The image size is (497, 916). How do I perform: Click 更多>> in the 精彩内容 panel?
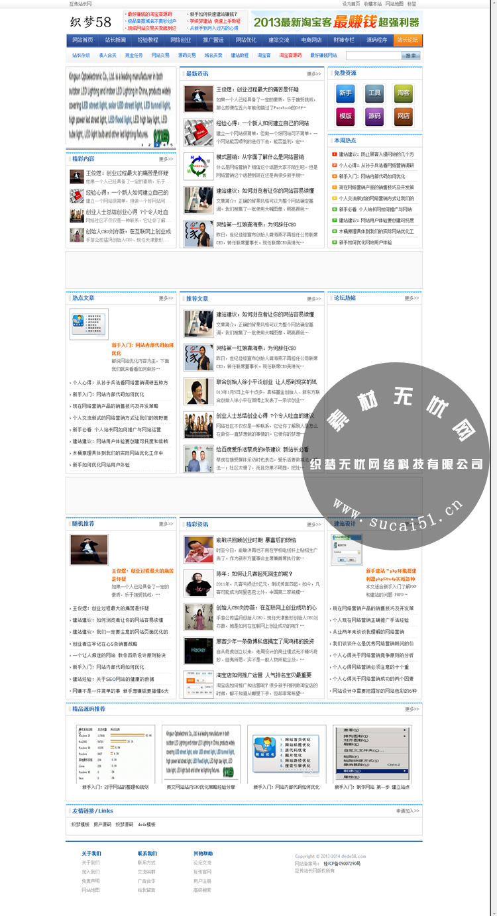166,159
